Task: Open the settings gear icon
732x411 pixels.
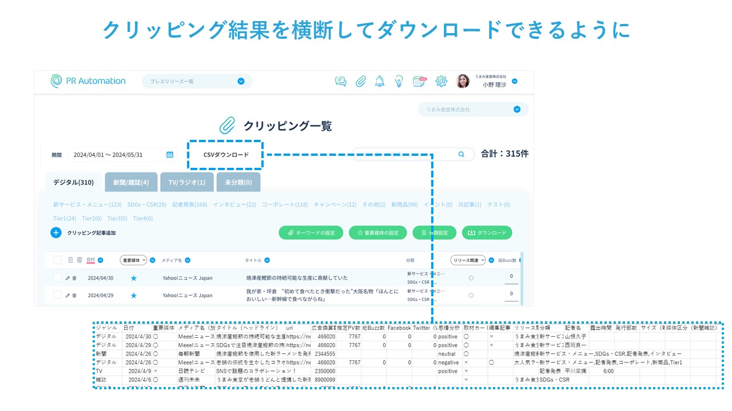Action: (441, 81)
